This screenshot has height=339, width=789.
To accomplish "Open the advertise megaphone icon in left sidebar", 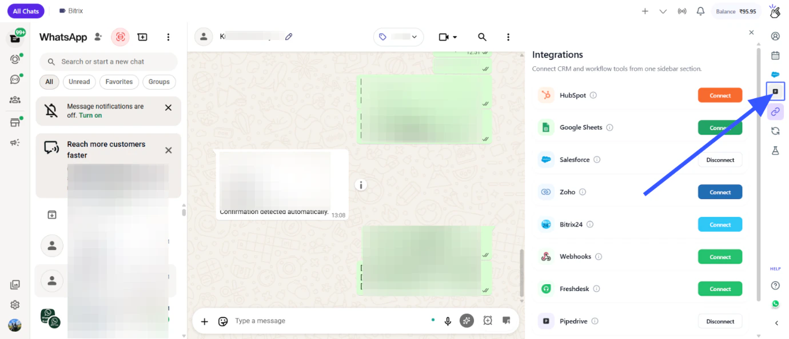I will (x=15, y=143).
